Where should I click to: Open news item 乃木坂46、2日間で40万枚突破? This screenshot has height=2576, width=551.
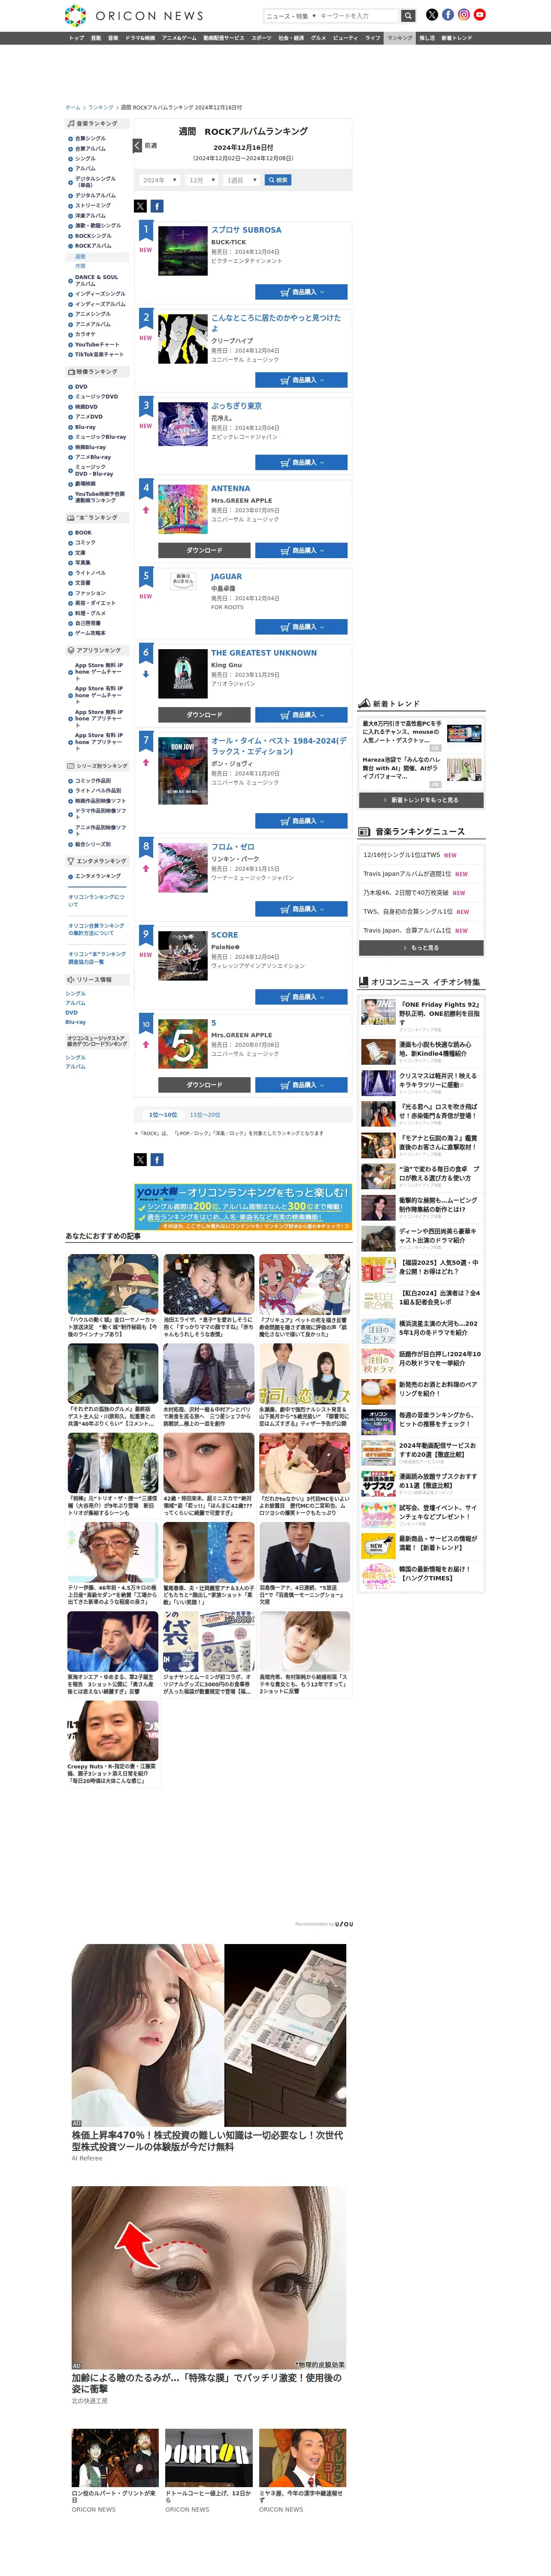coord(406,893)
